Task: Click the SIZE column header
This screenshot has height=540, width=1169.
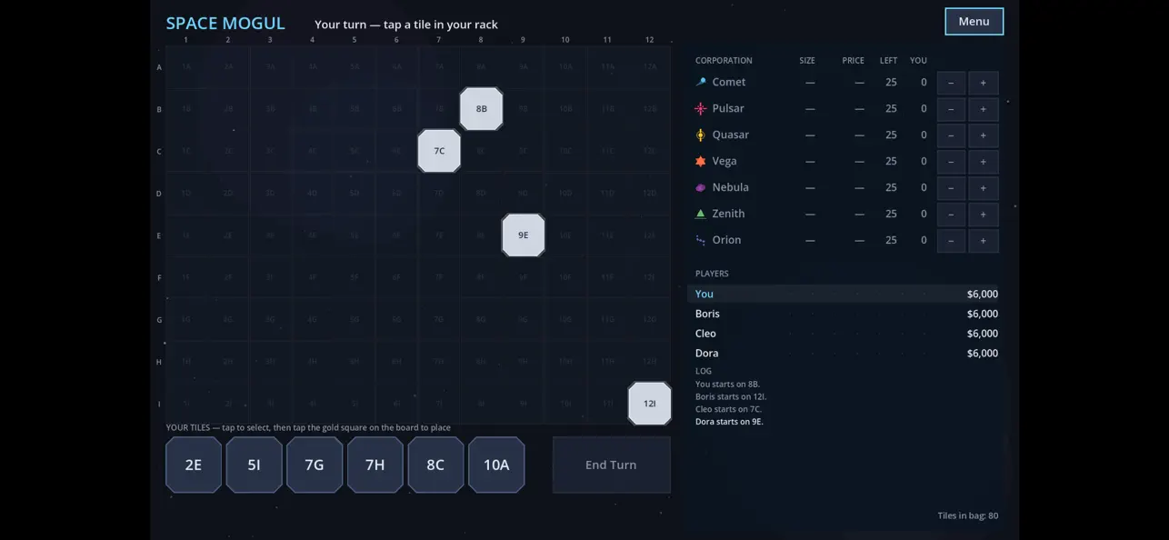Action: click(807, 61)
